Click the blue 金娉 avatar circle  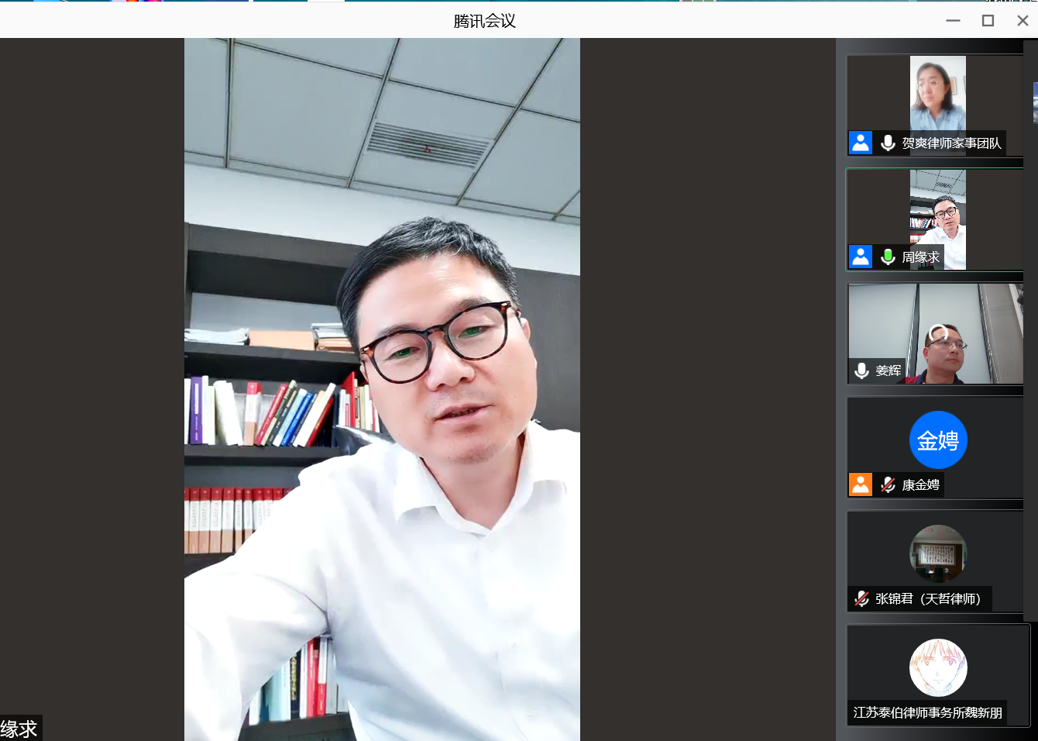[x=937, y=439]
